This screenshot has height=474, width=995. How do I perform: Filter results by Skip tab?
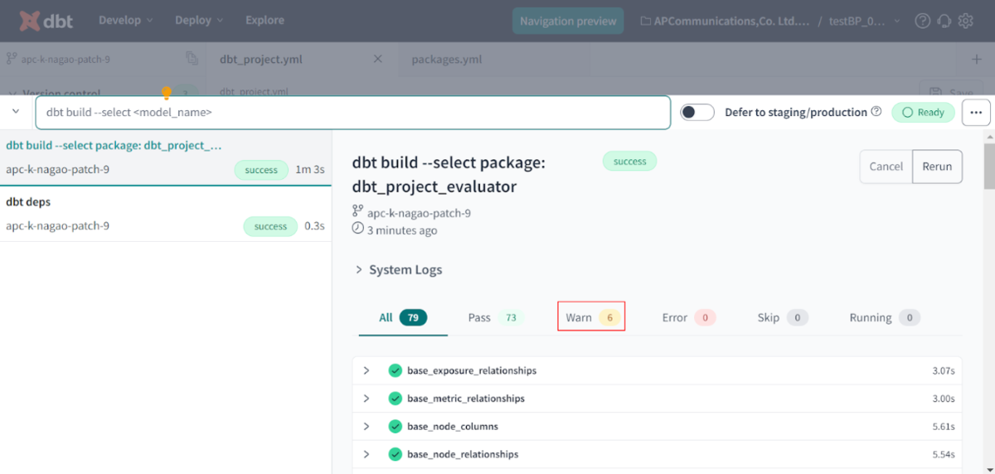click(x=783, y=317)
